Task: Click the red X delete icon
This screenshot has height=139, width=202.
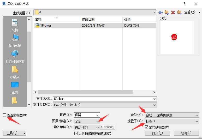Action: pos(173,13)
